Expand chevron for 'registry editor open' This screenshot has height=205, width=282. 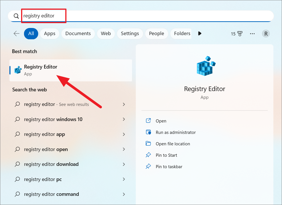point(124,149)
